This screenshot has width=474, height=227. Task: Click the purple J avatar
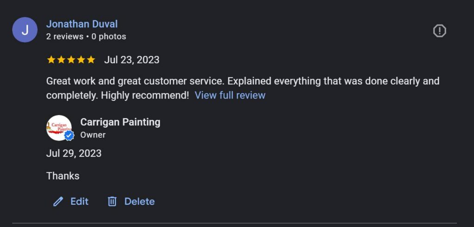25,30
